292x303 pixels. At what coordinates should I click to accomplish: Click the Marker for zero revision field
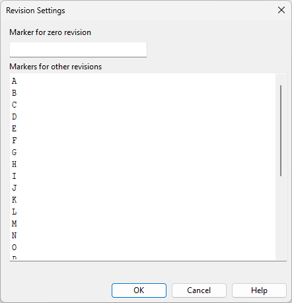78,50
